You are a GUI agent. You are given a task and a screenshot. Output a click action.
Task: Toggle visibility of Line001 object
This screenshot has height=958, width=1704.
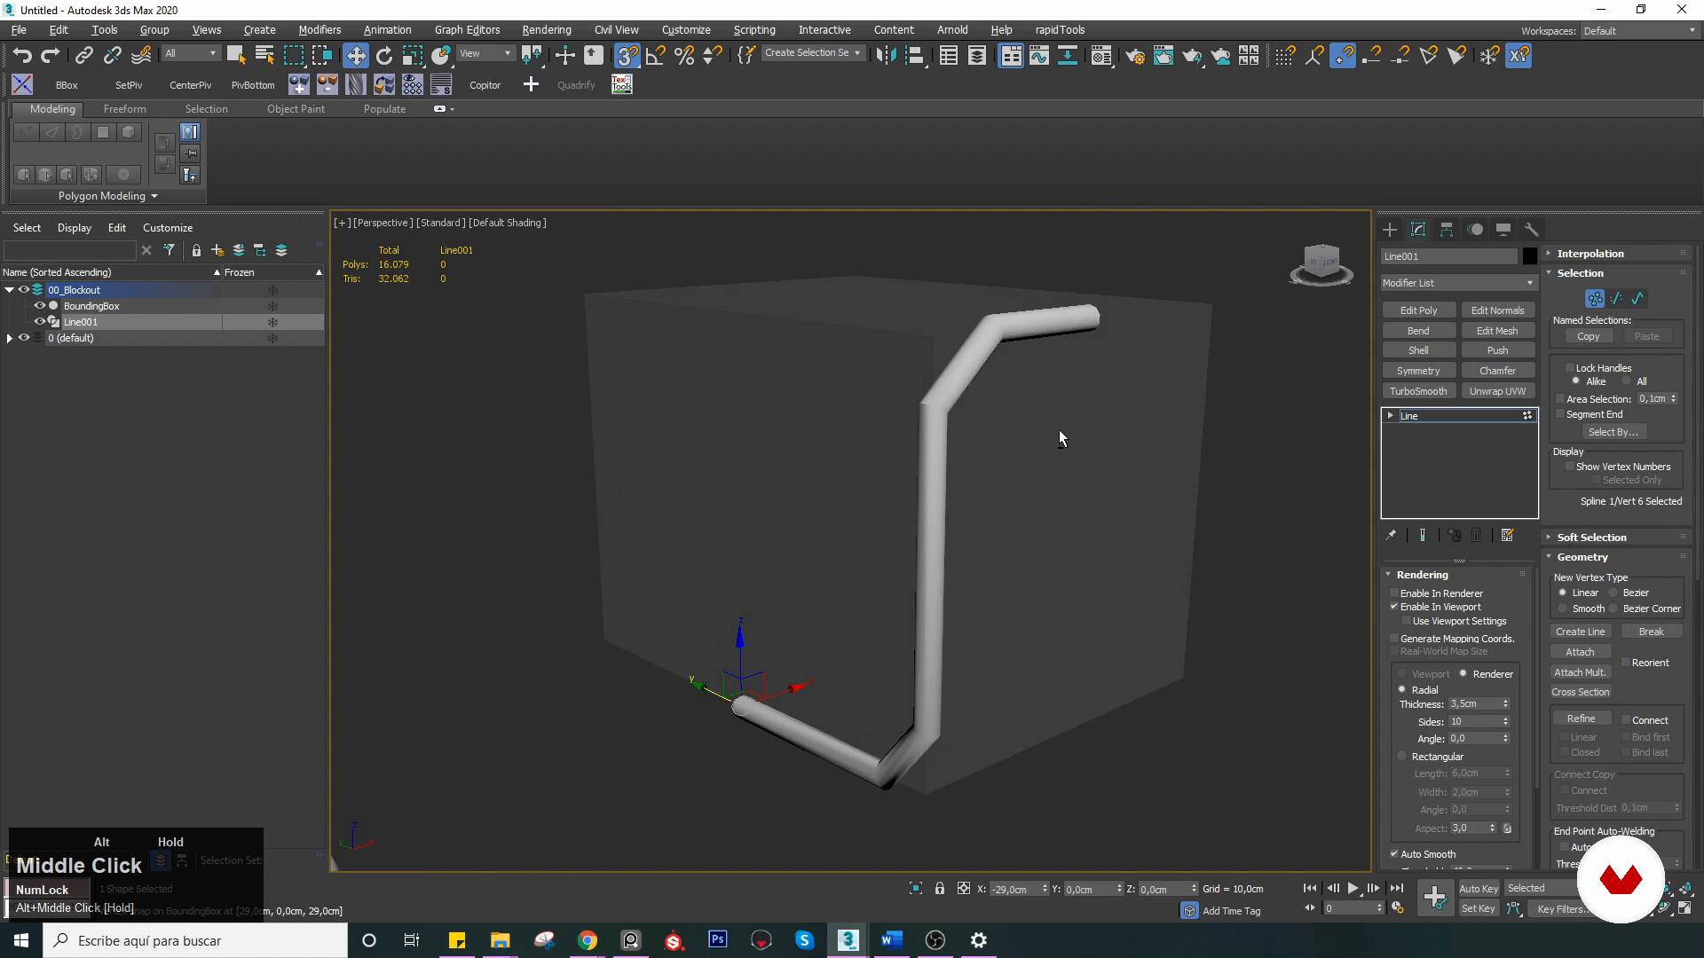click(39, 322)
